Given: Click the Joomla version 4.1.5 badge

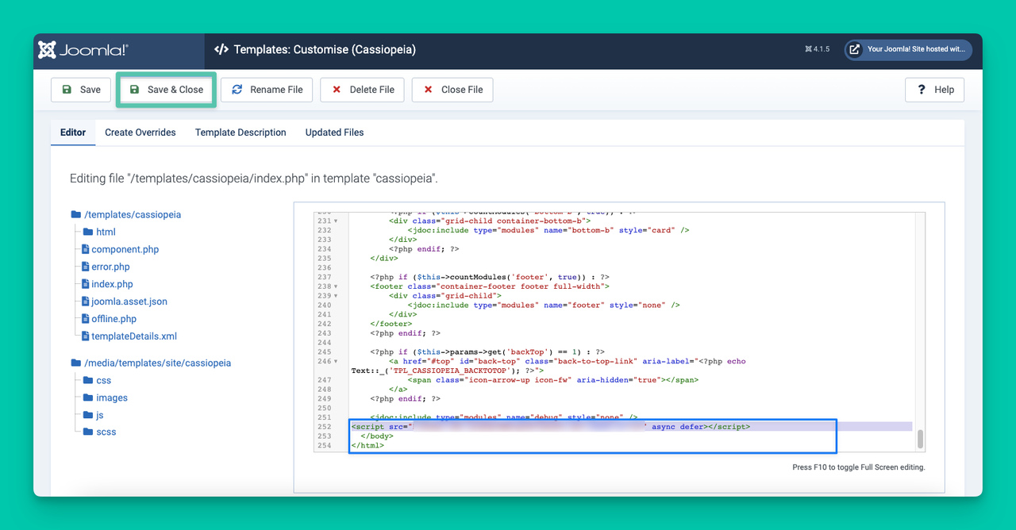Looking at the screenshot, I should pyautogui.click(x=817, y=49).
